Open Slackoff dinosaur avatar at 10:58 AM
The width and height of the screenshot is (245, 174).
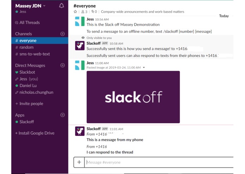(x=80, y=45)
